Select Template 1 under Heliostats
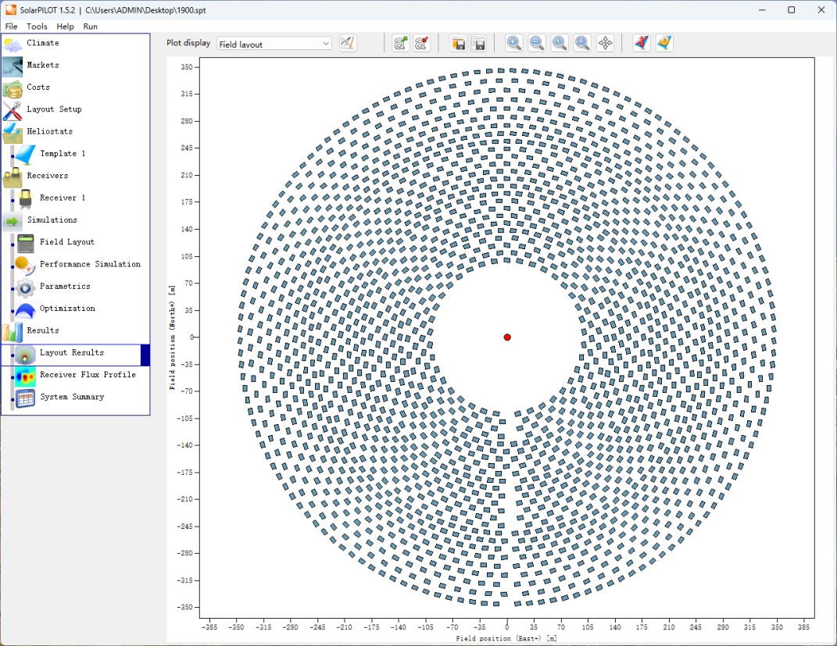837x646 pixels. (x=63, y=154)
